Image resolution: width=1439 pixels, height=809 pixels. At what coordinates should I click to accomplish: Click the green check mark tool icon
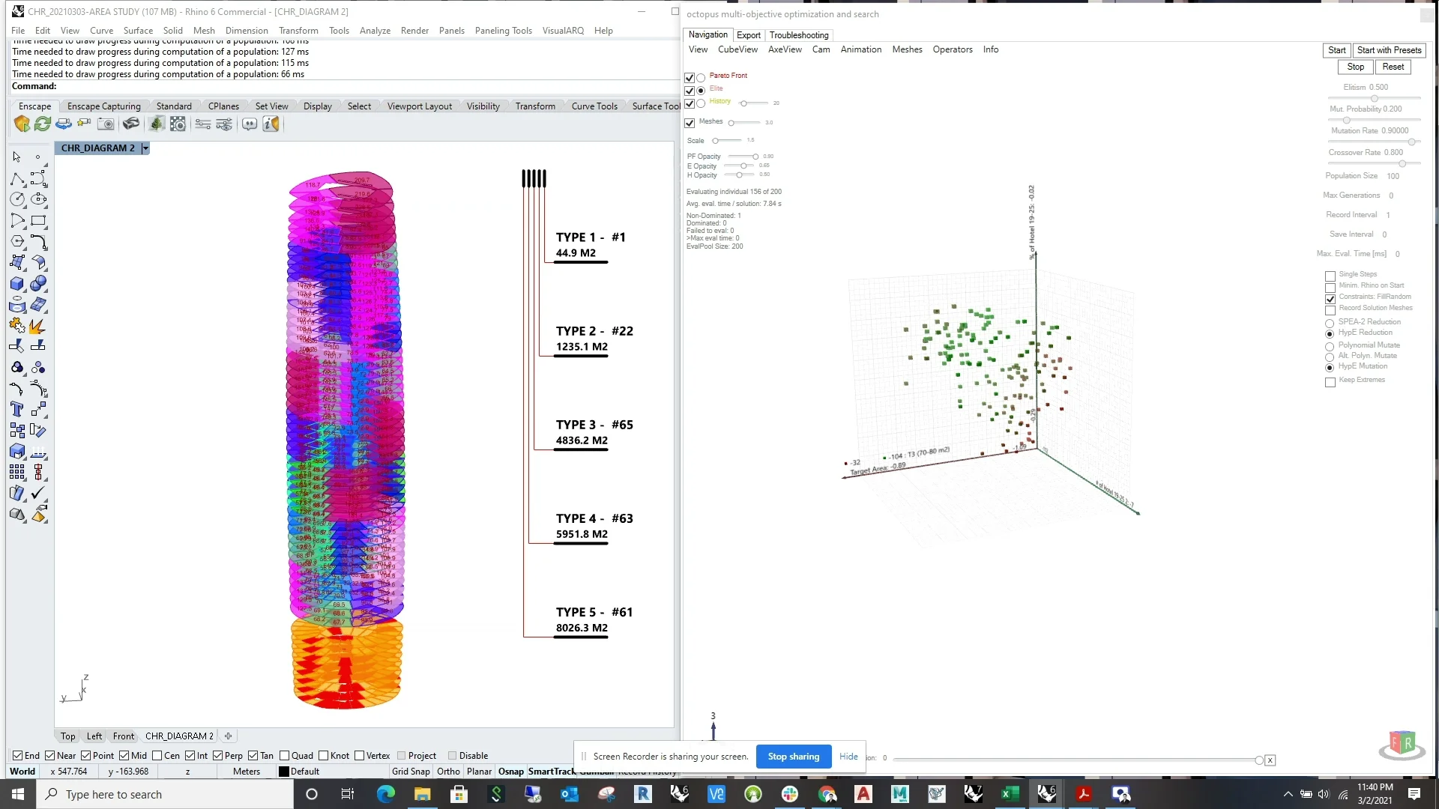(38, 493)
